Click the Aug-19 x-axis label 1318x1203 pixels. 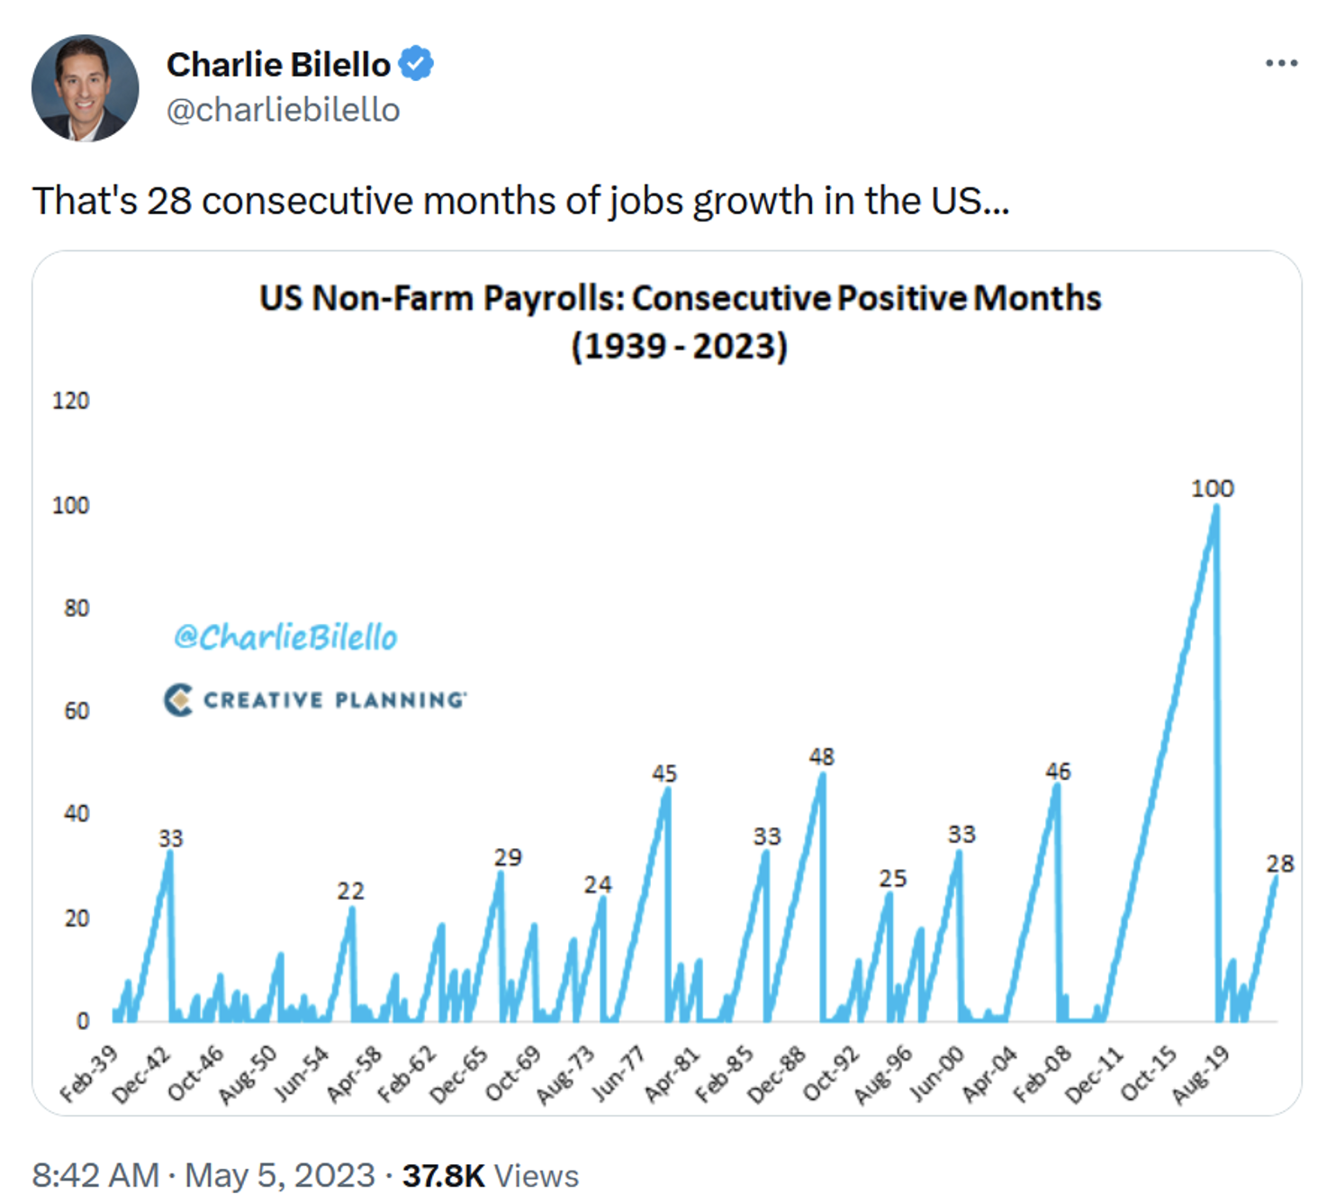(1200, 1075)
